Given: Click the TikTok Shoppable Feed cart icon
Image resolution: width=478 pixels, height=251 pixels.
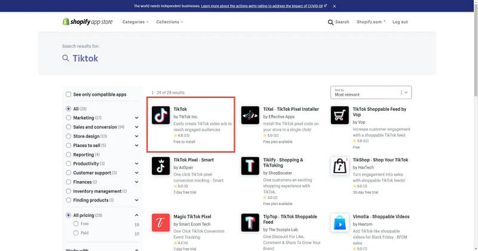Looking at the screenshot, I should click(x=340, y=115).
